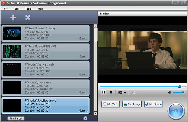Show More info for a71.mpg
The width and height of the screenshot is (188, 122).
(x=83, y=39)
